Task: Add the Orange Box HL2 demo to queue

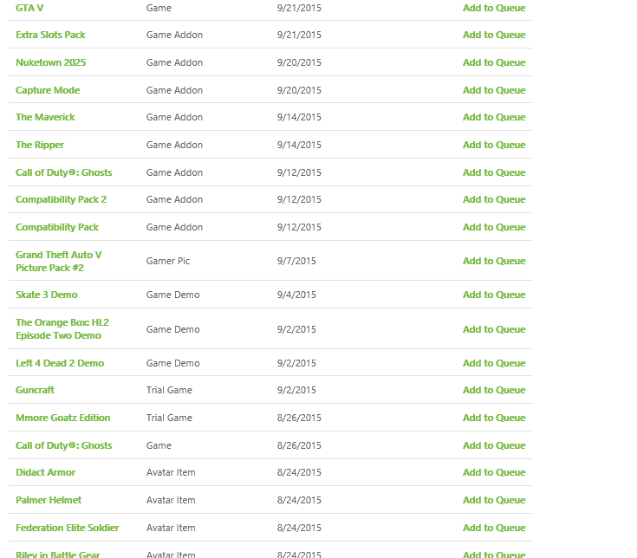Action: [494, 329]
